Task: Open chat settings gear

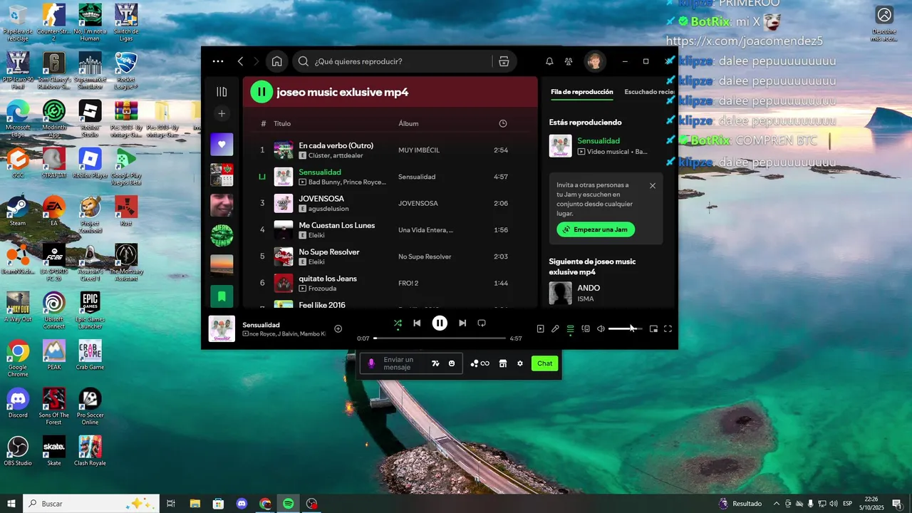Action: pyautogui.click(x=520, y=363)
